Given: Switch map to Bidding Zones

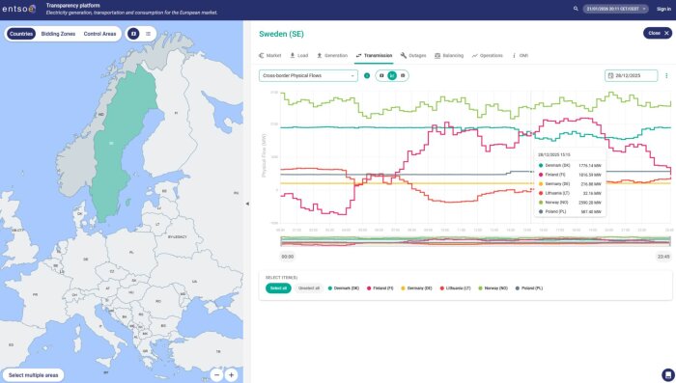Looking at the screenshot, I should (58, 34).
